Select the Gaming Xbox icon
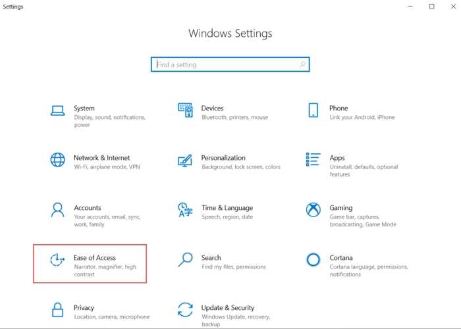The height and width of the screenshot is (329, 461). (x=313, y=210)
